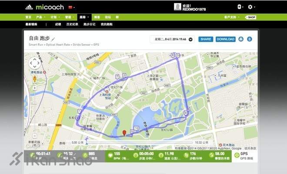The image size is (287, 174).
Task: Click the delete trash icon beside print
Action: [250, 39]
